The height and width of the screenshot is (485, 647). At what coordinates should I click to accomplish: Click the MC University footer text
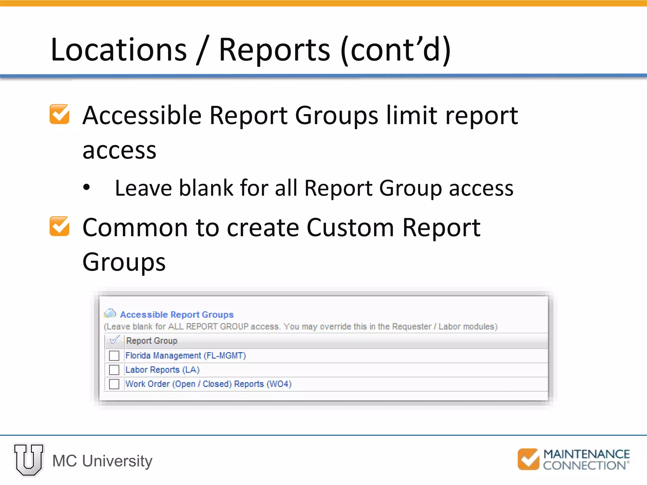(x=102, y=461)
